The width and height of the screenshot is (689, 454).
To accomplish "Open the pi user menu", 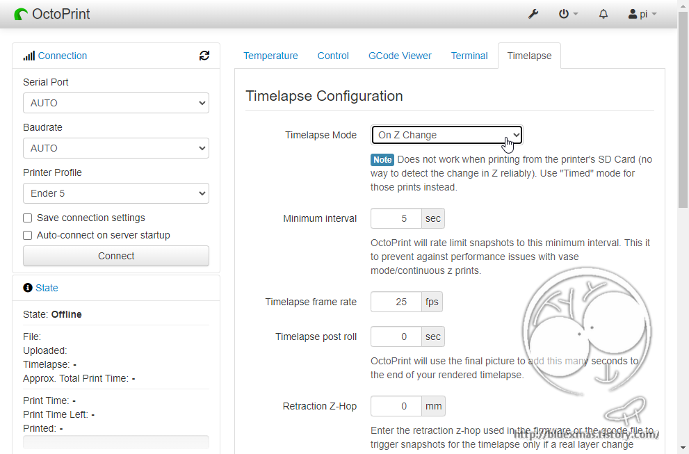I will click(642, 14).
